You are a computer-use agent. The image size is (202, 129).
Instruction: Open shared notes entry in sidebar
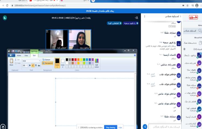tap(193, 43)
